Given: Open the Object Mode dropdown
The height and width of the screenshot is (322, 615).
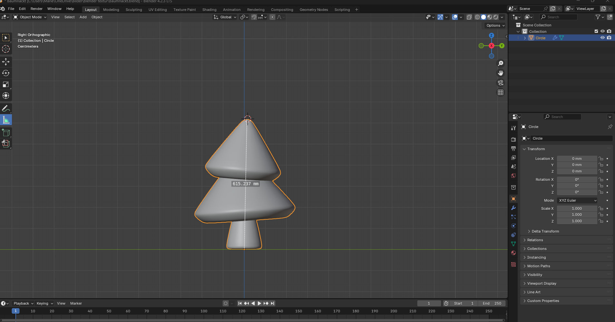Looking at the screenshot, I should 30,17.
